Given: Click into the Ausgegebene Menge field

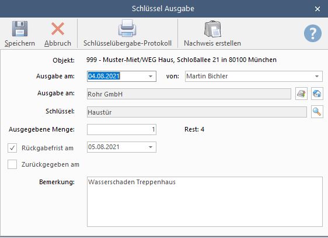Looking at the screenshot, I should pyautogui.click(x=121, y=129).
